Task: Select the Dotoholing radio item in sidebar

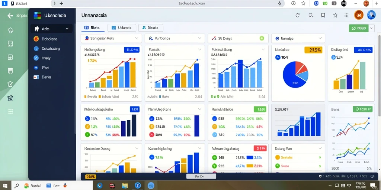Action: coord(36,49)
